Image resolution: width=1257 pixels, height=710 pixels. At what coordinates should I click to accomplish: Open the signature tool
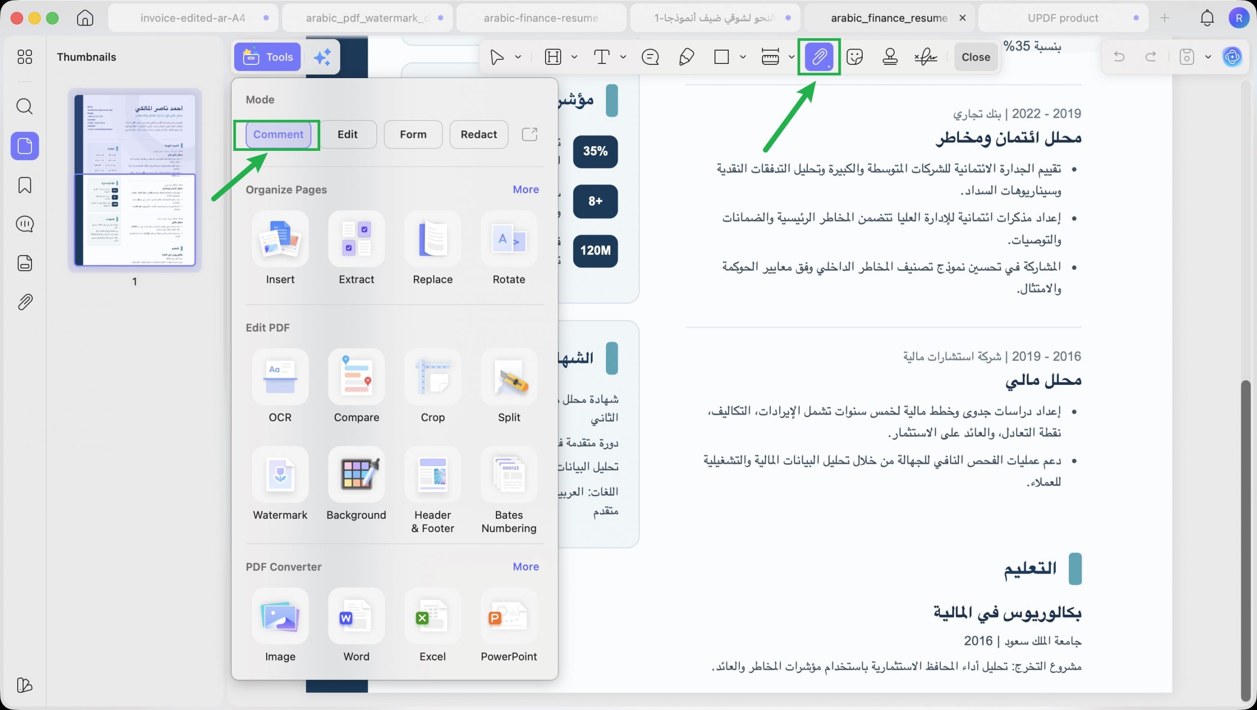click(x=926, y=57)
